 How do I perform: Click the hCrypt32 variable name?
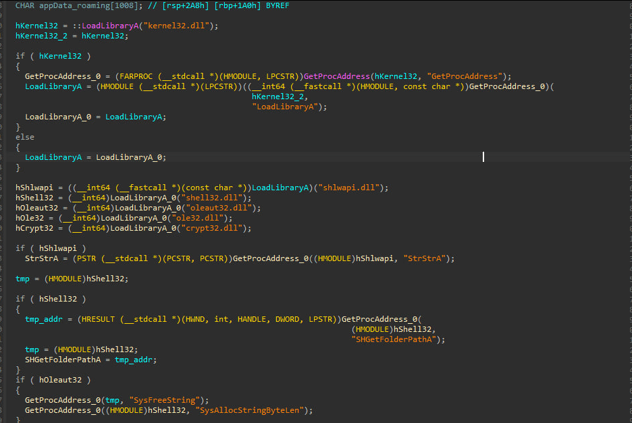[34, 228]
